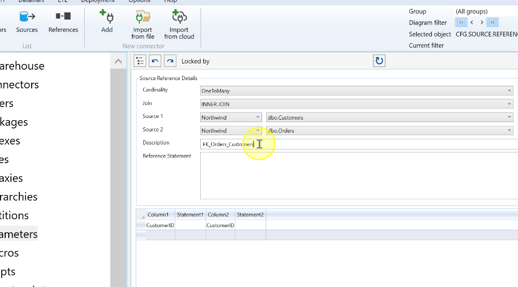Viewport: 518px width, 287px height.
Task: Click the navigation panel scrollbar
Action: pos(118,178)
